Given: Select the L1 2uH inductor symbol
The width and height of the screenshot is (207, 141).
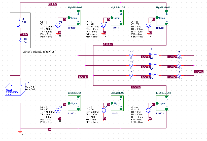Looking at the screenshot, I should [20, 22].
